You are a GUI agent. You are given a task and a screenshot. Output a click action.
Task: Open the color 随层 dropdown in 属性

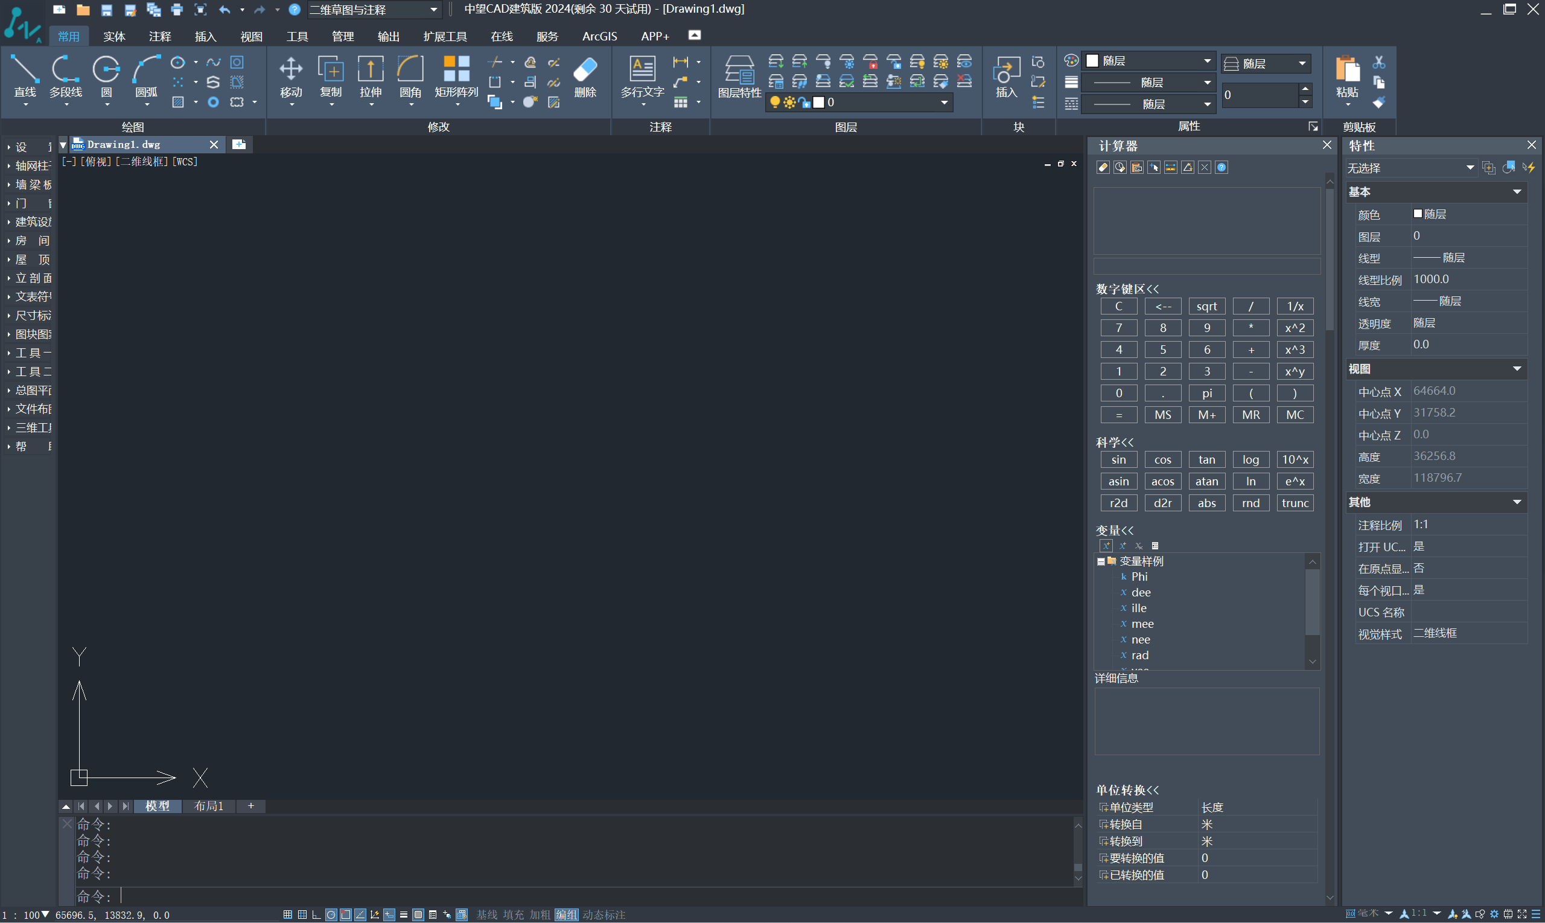[x=1149, y=60]
